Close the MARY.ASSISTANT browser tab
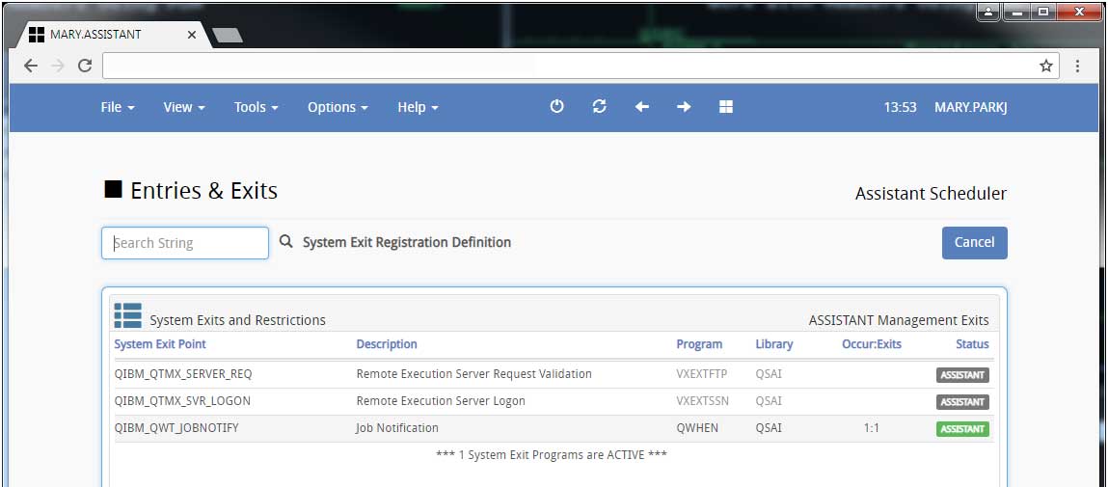Viewport: 1108px width, 487px height. click(x=192, y=35)
